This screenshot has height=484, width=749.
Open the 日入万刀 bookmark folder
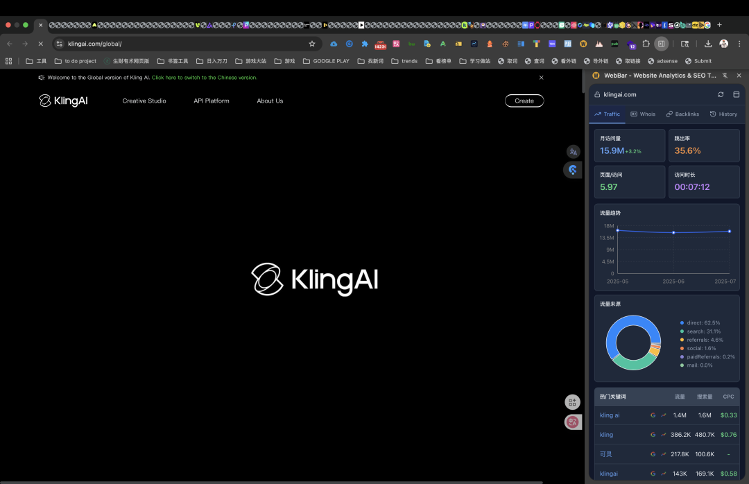click(x=212, y=61)
